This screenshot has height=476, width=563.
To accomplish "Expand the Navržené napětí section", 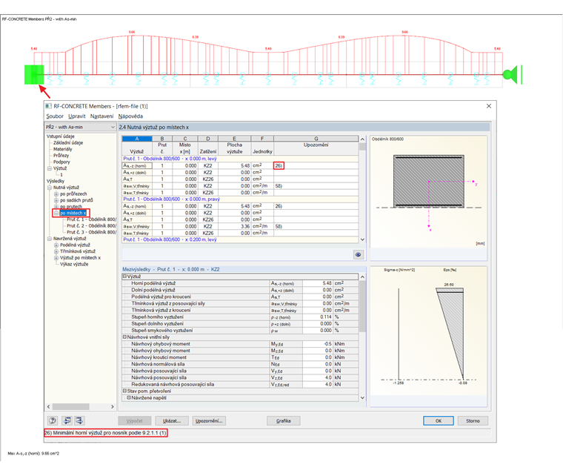I will point(129,397).
